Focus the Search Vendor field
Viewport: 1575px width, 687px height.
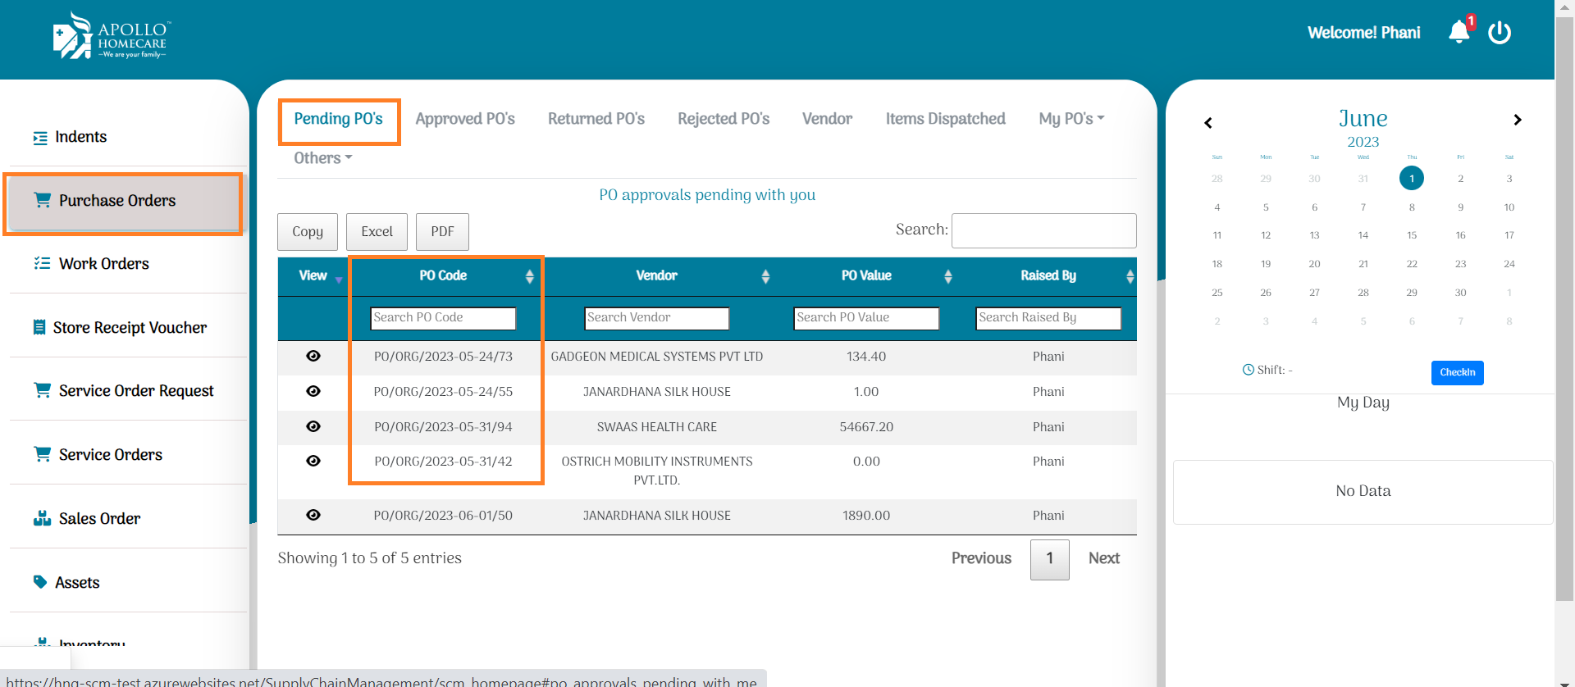click(x=657, y=318)
